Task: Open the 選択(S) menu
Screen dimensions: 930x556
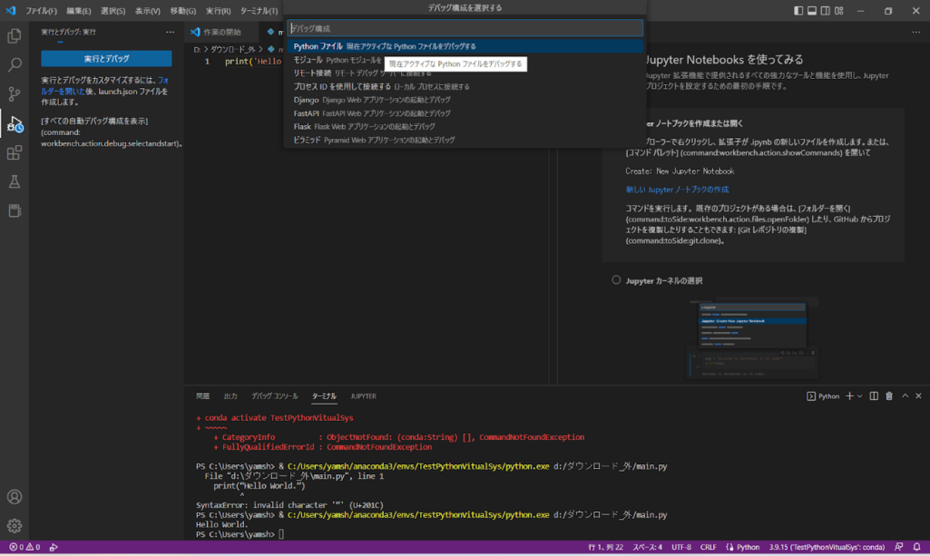Action: (x=113, y=11)
